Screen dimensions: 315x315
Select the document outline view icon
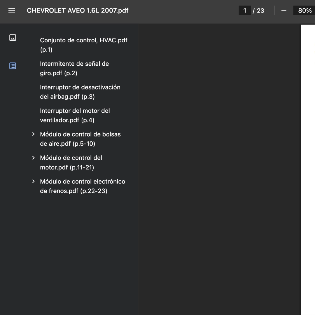(13, 66)
